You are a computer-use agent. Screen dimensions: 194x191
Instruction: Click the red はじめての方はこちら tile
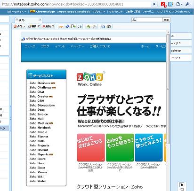(x=91, y=147)
